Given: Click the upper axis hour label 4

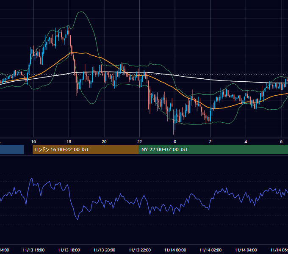Looking at the screenshot, I should [246, 142].
